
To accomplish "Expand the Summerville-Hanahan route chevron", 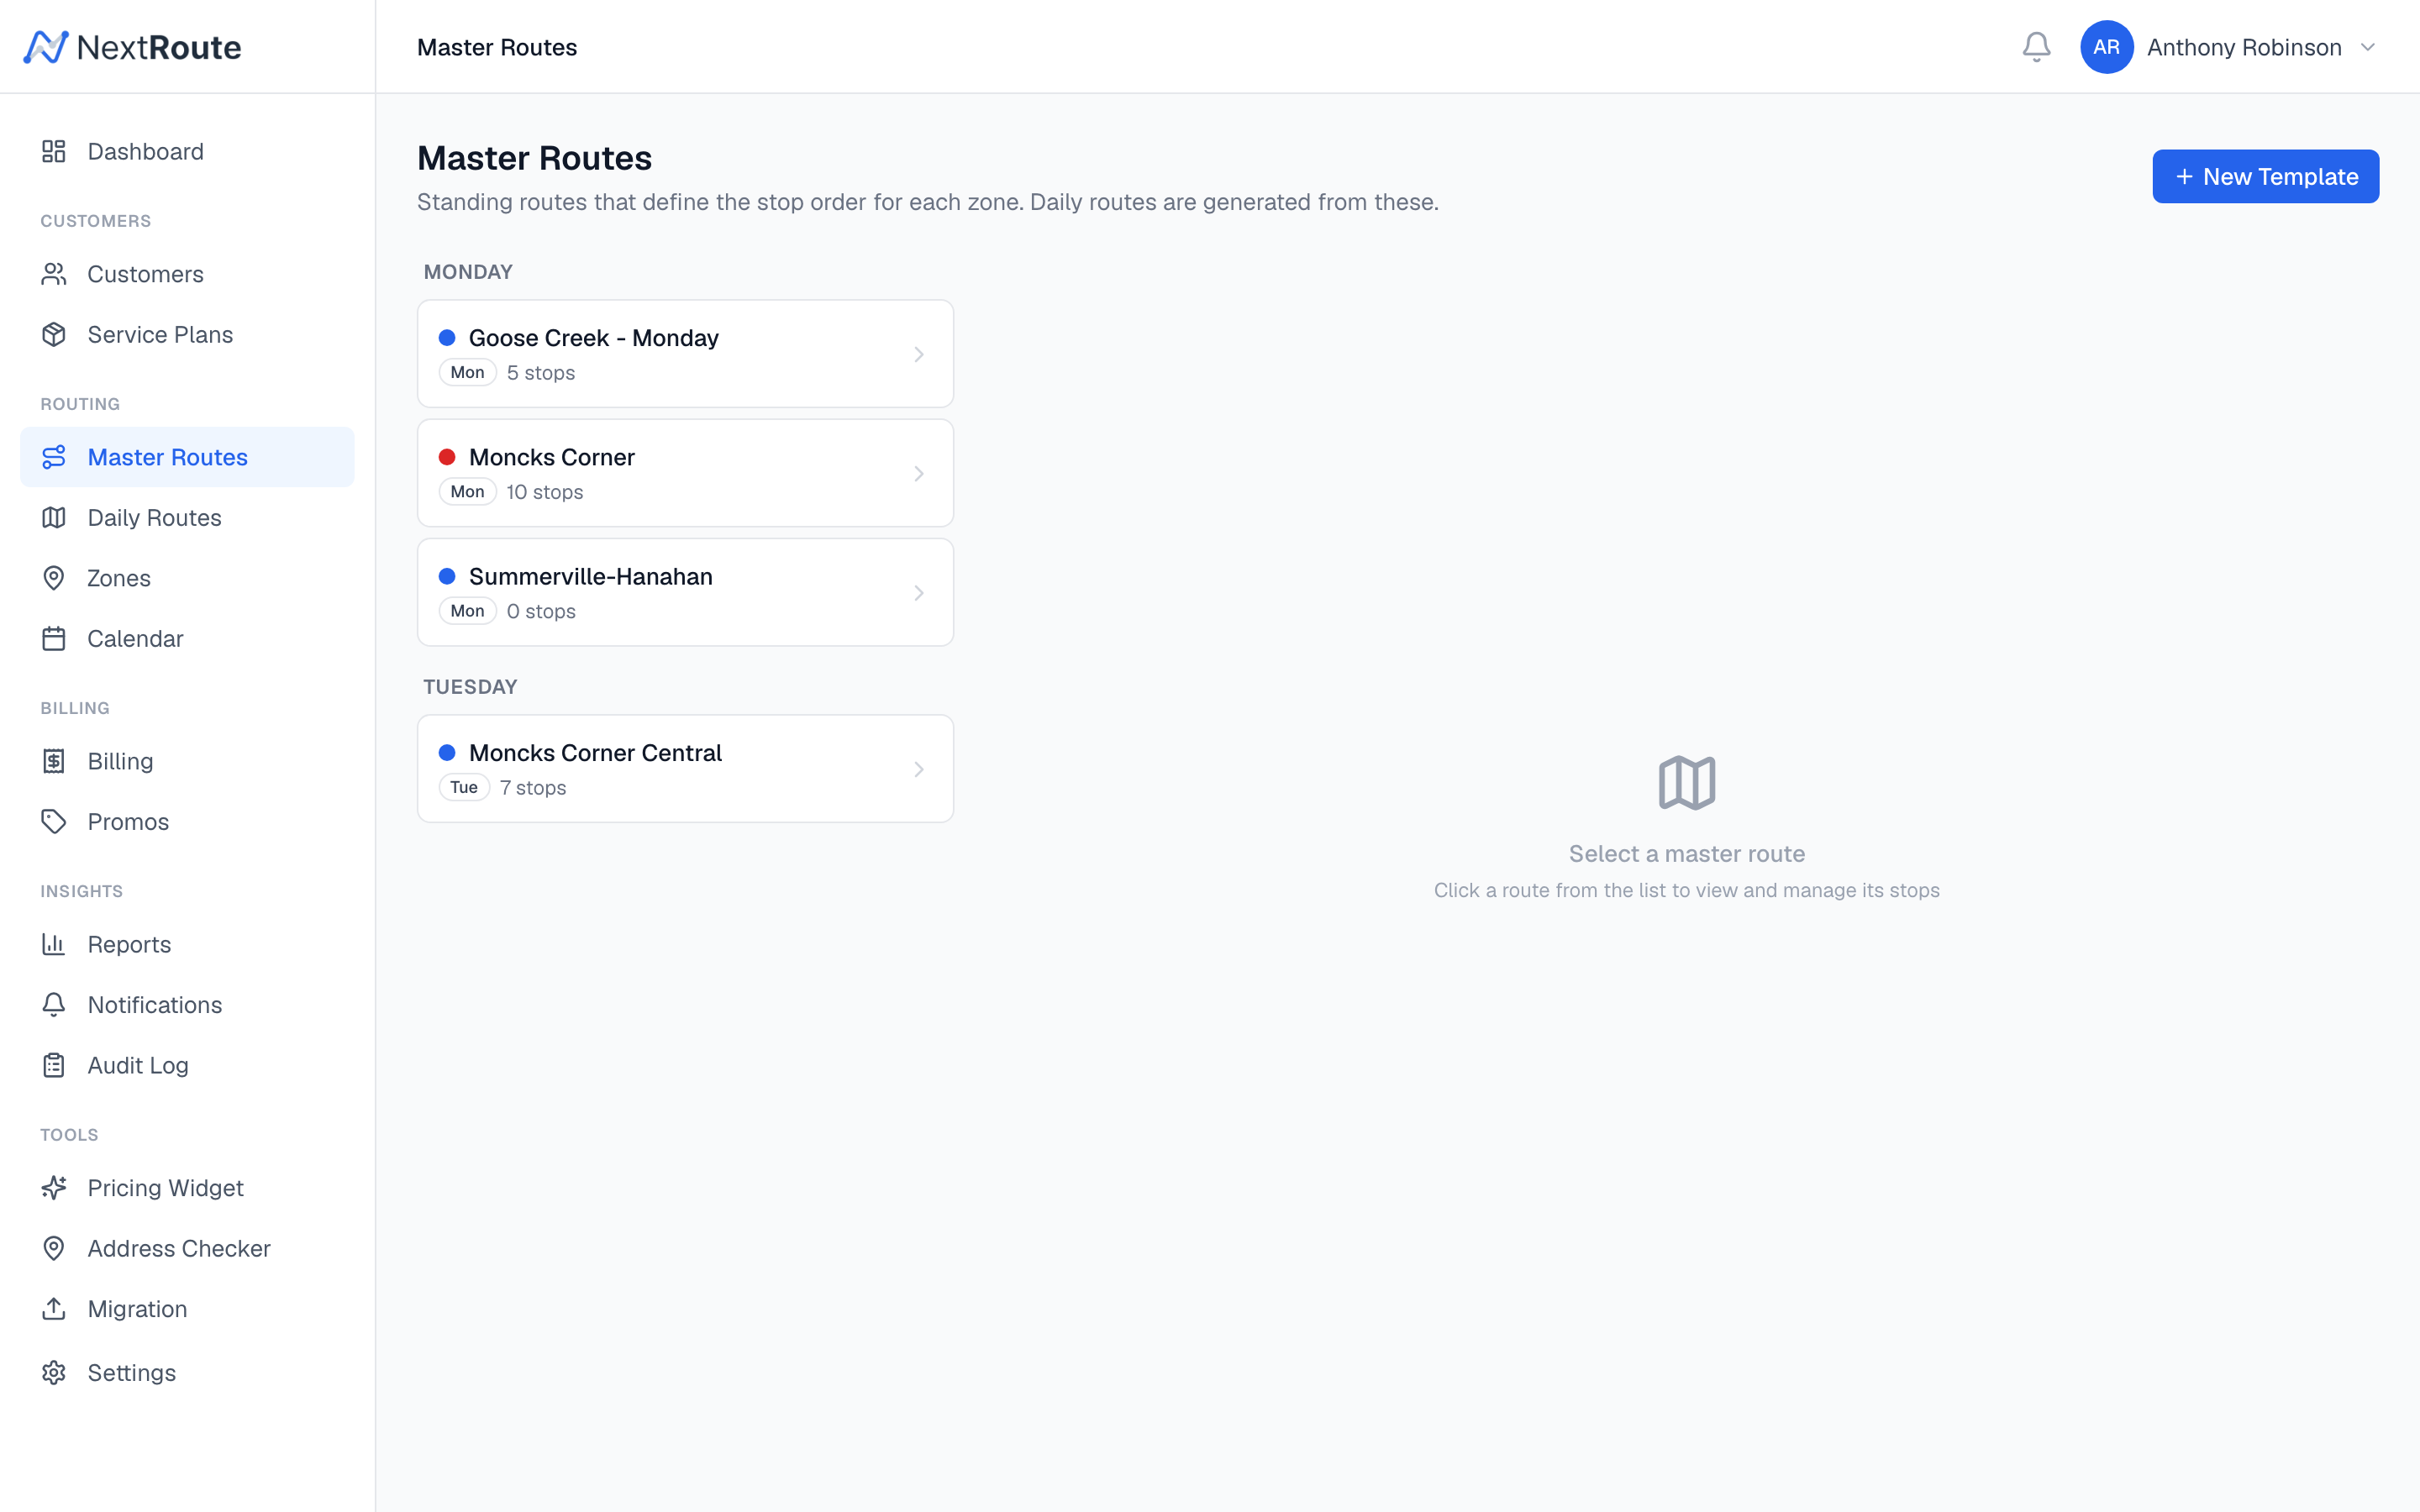I will 918,593.
